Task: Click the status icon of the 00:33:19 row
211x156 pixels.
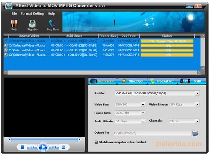Action: click(x=5, y=41)
